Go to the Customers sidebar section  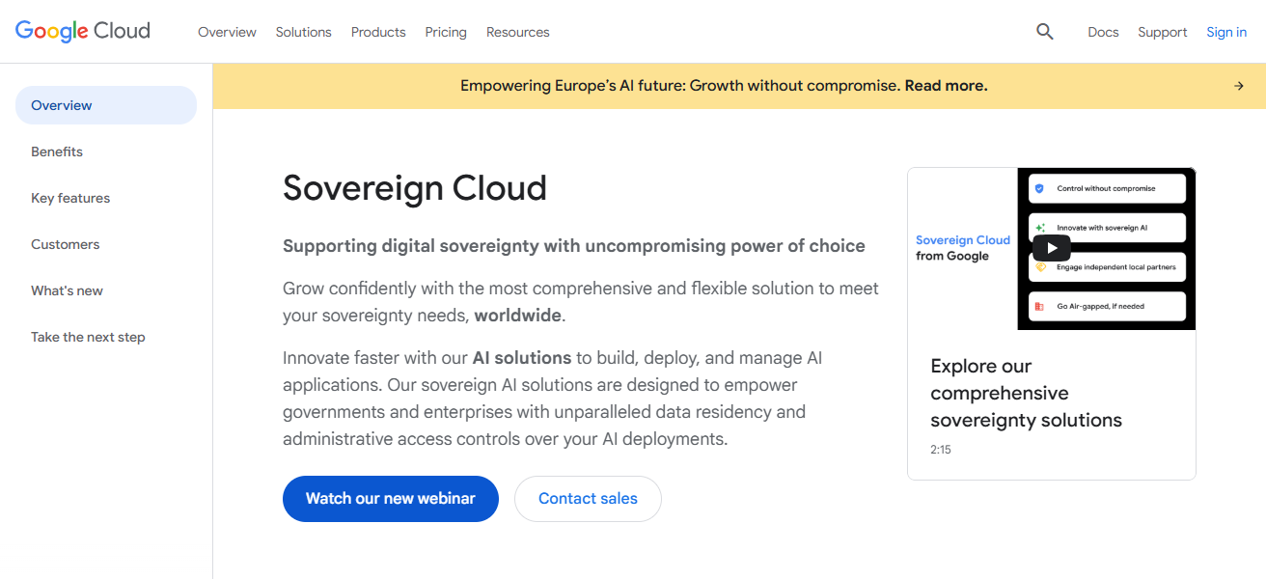click(x=65, y=244)
